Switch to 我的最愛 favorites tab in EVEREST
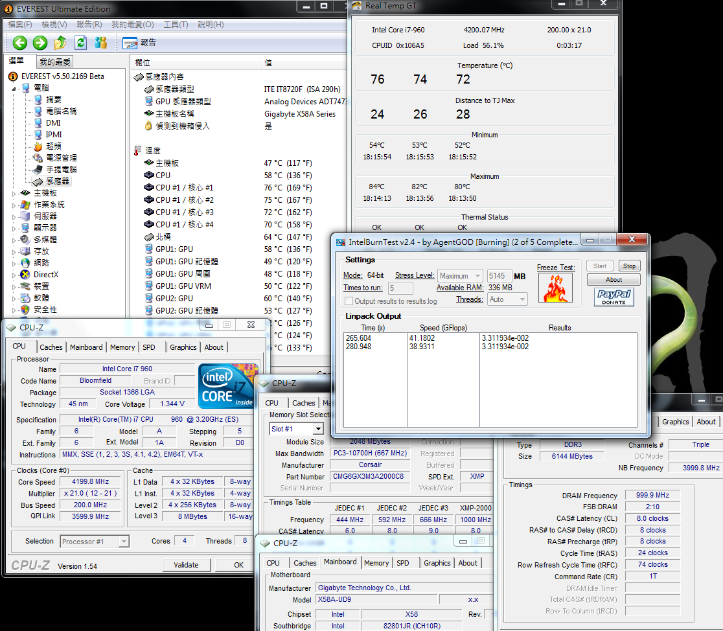This screenshot has width=723, height=631. point(55,62)
